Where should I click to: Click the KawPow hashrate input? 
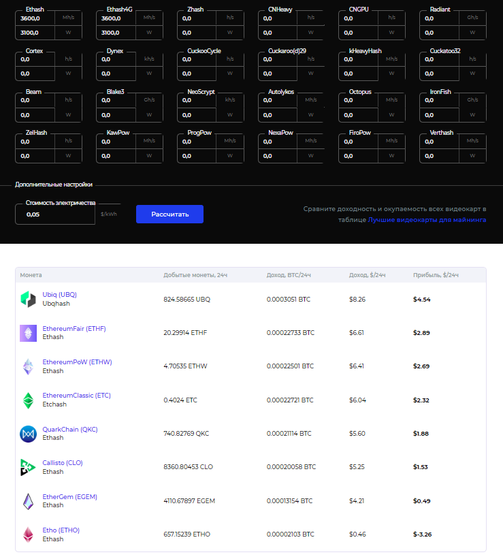click(118, 141)
